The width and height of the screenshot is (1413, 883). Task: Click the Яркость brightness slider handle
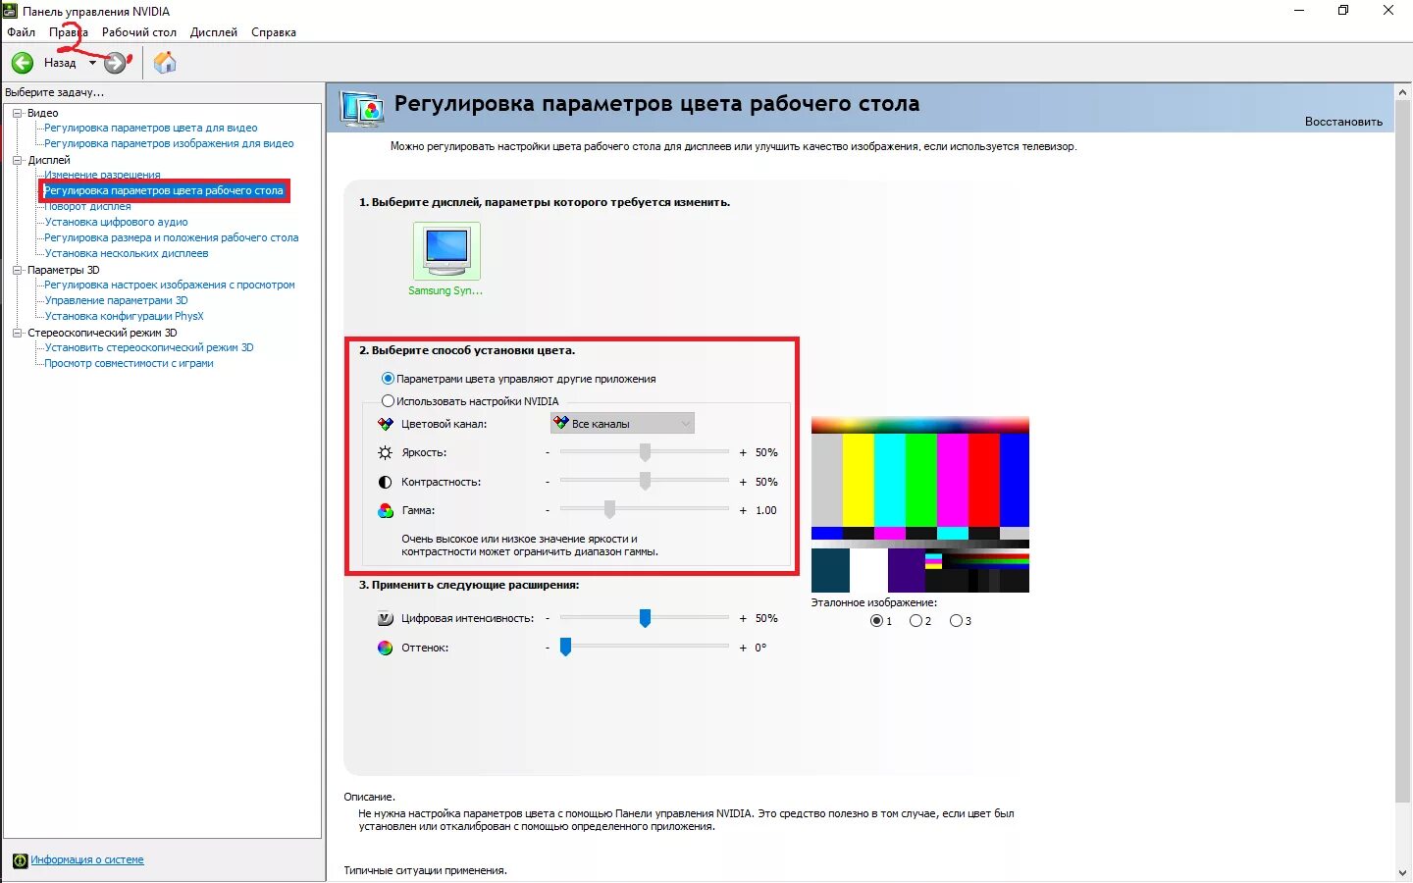click(645, 452)
